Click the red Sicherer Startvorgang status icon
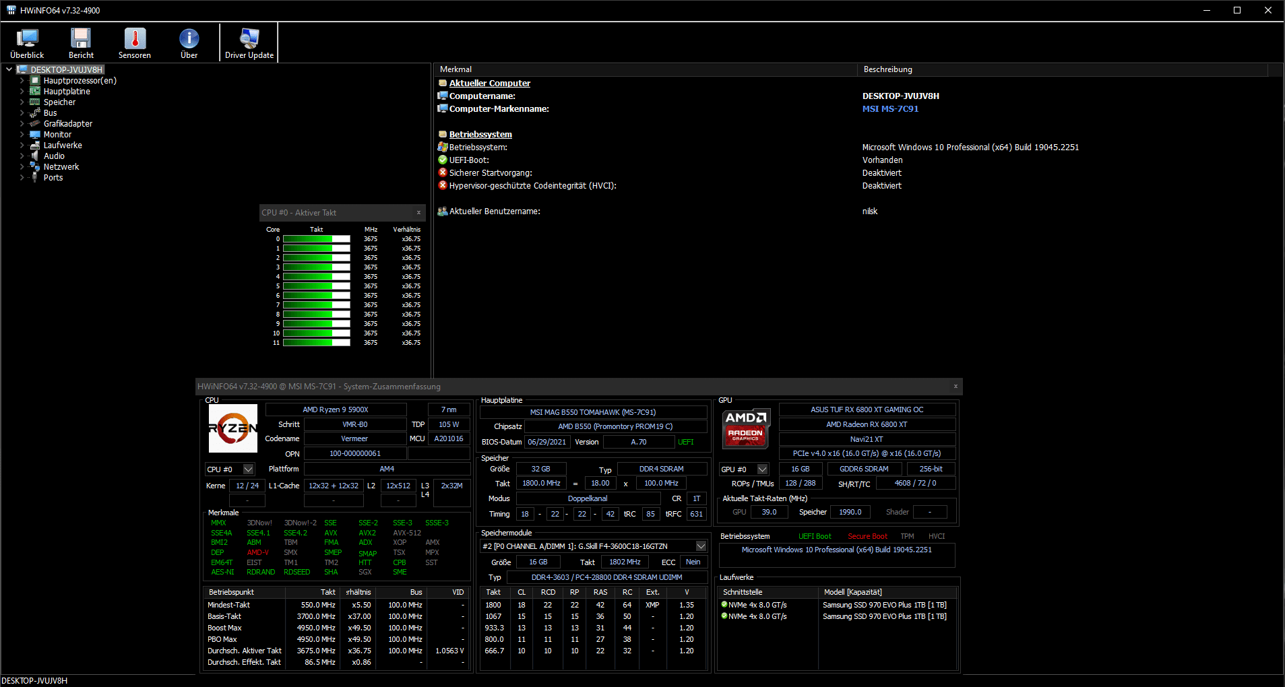The width and height of the screenshot is (1285, 687). tap(443, 172)
